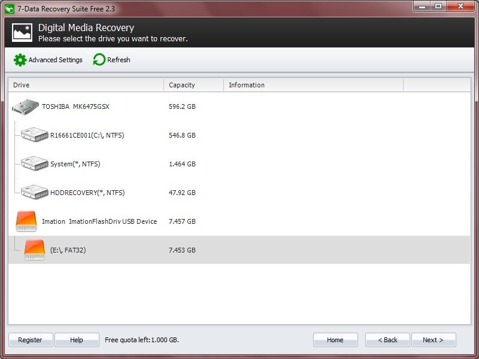This screenshot has width=479, height=359.
Task: Click the Digital Media Recovery header picture icon
Action: tap(22, 31)
